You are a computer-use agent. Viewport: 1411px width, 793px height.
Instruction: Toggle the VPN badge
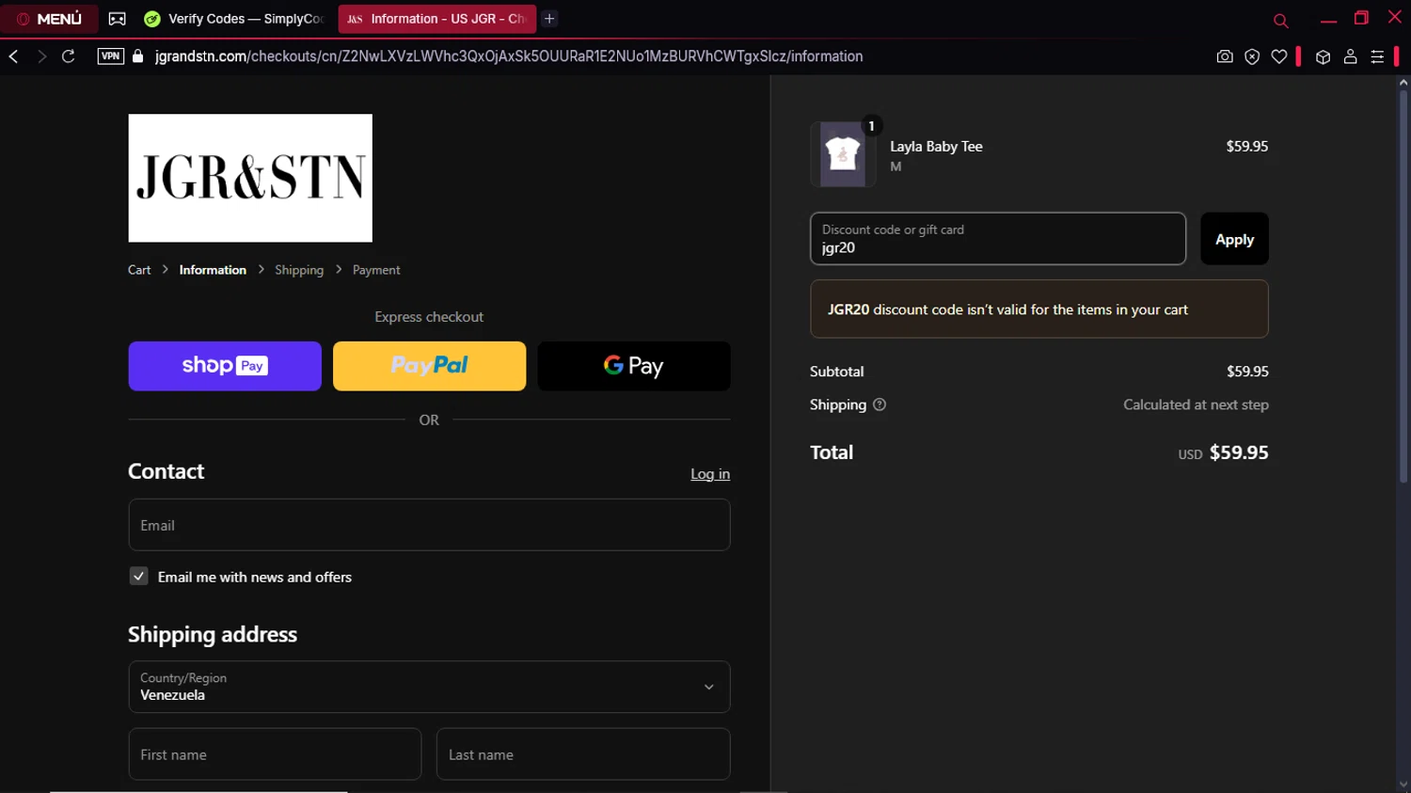[110, 56]
